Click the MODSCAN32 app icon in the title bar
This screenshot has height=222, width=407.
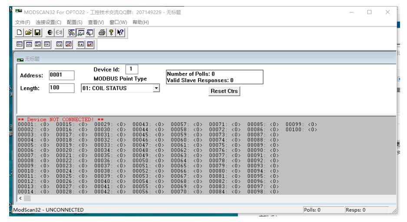click(19, 11)
